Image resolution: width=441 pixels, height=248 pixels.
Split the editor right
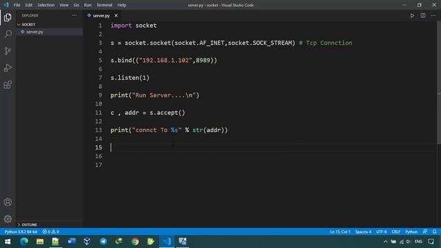[422, 15]
